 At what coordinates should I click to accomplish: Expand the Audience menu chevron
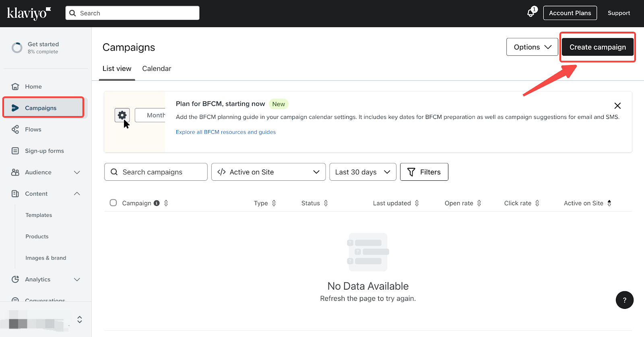pyautogui.click(x=77, y=172)
